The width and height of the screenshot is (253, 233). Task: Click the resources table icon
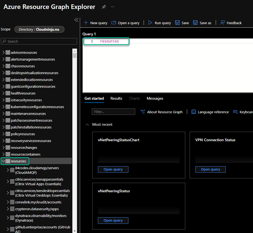pos(8,161)
